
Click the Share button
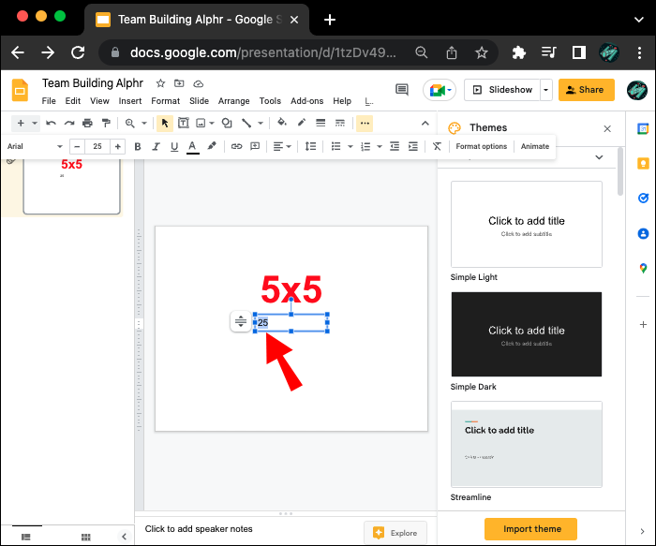(x=586, y=90)
